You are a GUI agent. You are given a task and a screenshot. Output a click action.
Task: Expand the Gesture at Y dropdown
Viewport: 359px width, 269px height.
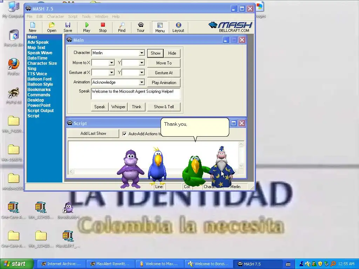142,73
